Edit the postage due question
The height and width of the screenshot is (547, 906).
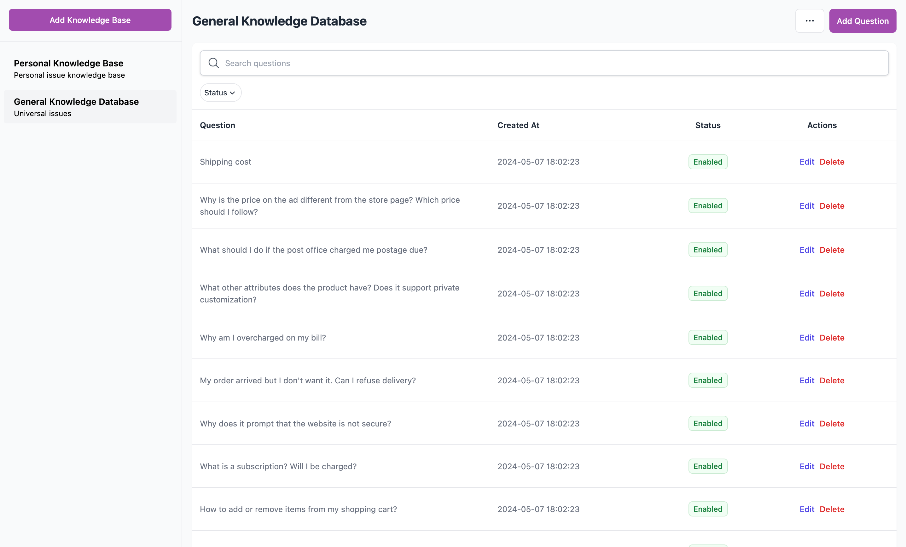click(x=807, y=250)
